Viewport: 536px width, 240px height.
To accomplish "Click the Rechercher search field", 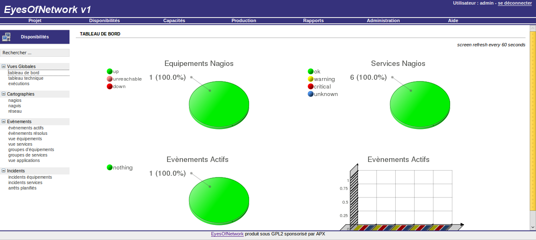I will [x=35, y=53].
